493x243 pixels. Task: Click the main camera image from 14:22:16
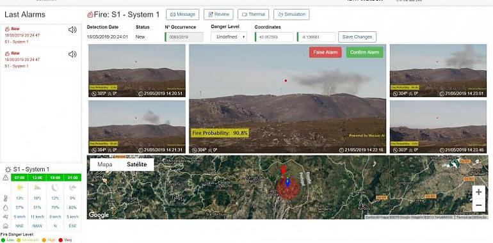(x=287, y=98)
